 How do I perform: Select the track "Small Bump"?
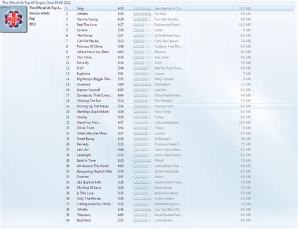tap(86, 139)
